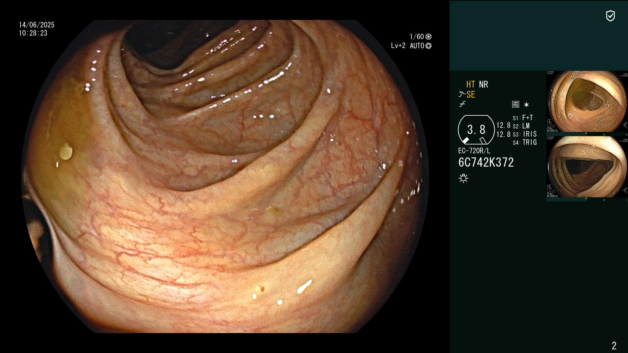This screenshot has width=628, height=353.
Task: Click the serial number 6C742K372
Action: pos(486,162)
